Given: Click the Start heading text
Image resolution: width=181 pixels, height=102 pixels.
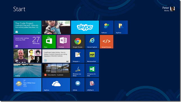Looking at the screenshot, I should pos(19,9).
